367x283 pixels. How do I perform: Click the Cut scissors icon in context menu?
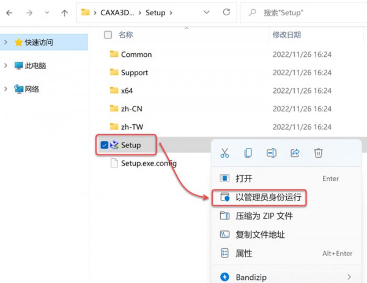[224, 153]
